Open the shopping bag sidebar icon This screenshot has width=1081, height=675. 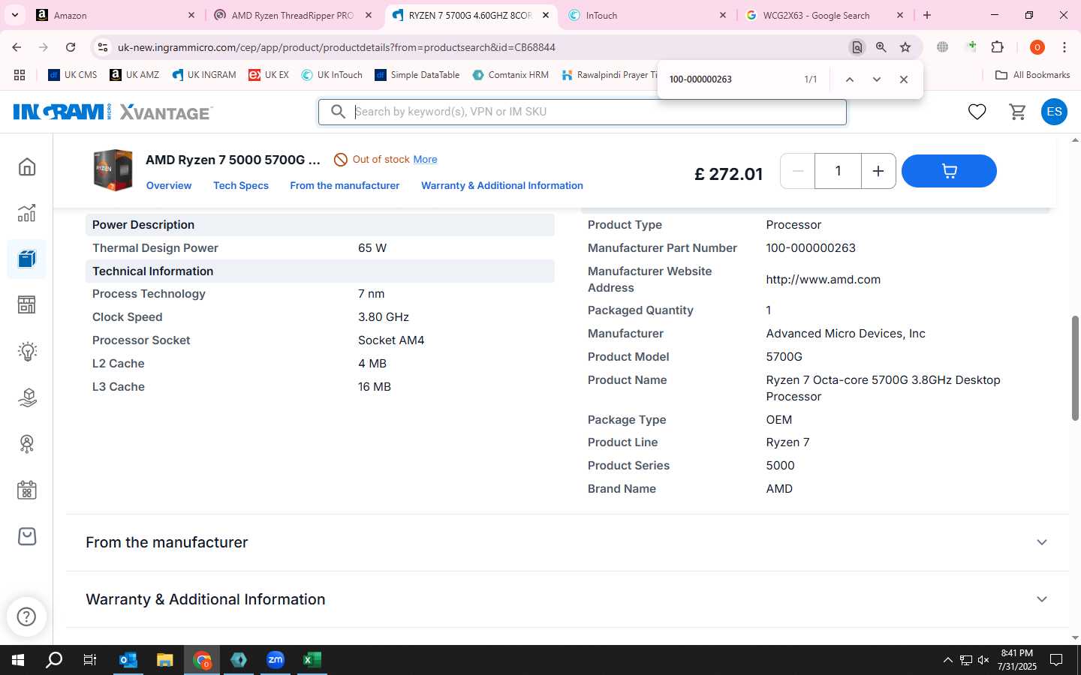click(27, 536)
